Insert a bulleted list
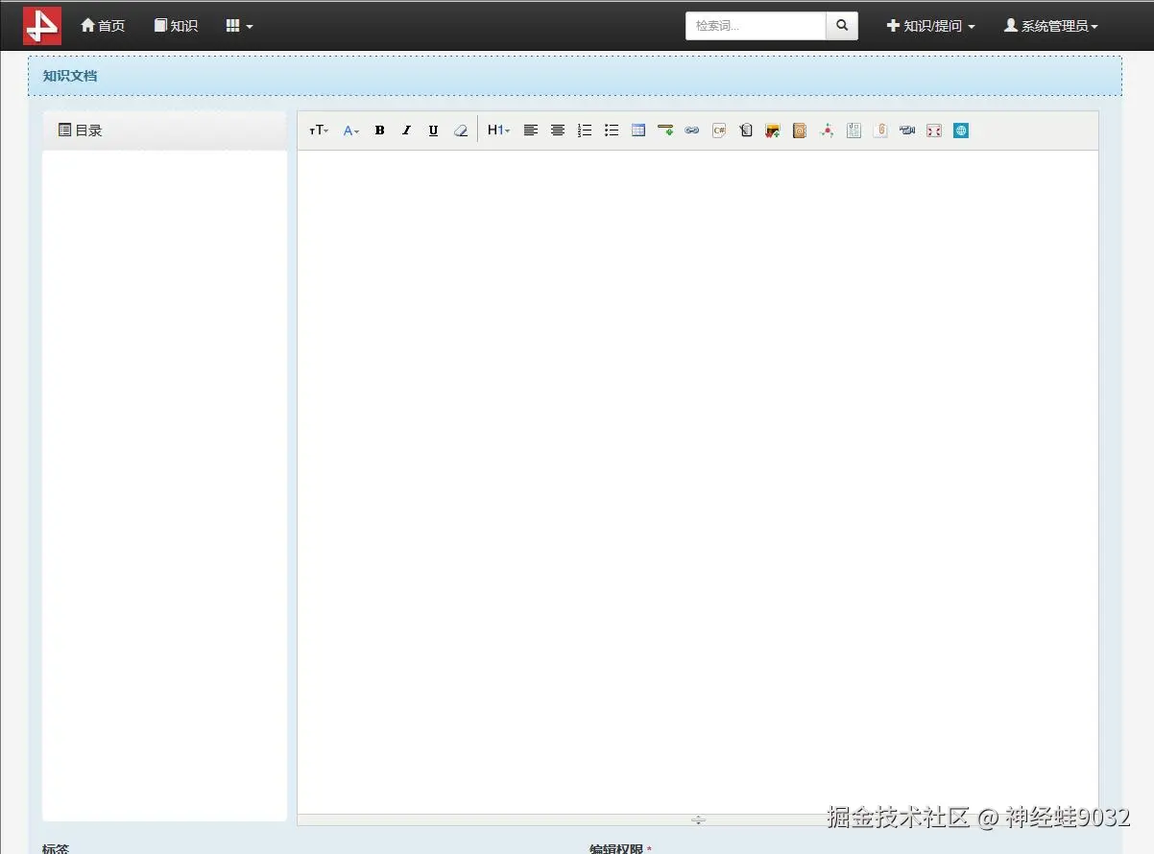 click(612, 130)
